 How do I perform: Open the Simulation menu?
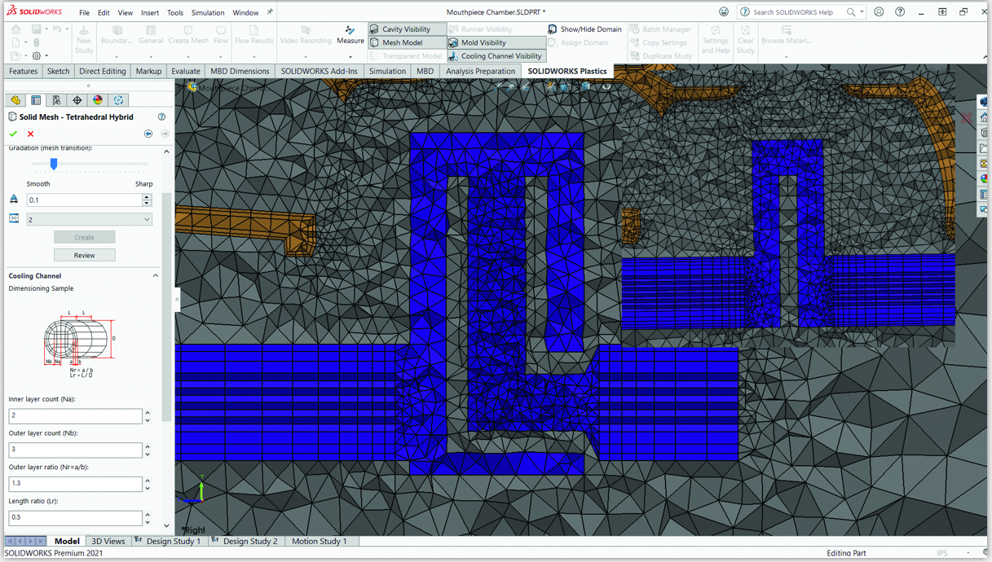[x=208, y=13]
